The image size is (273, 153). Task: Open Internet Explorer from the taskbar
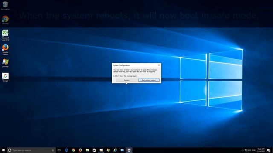[x=115, y=150]
